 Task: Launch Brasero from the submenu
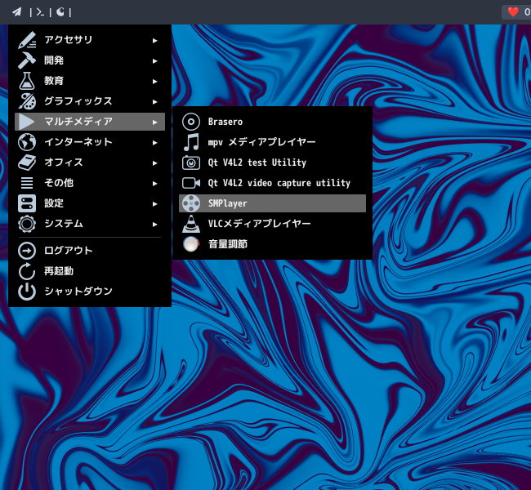tap(272, 122)
